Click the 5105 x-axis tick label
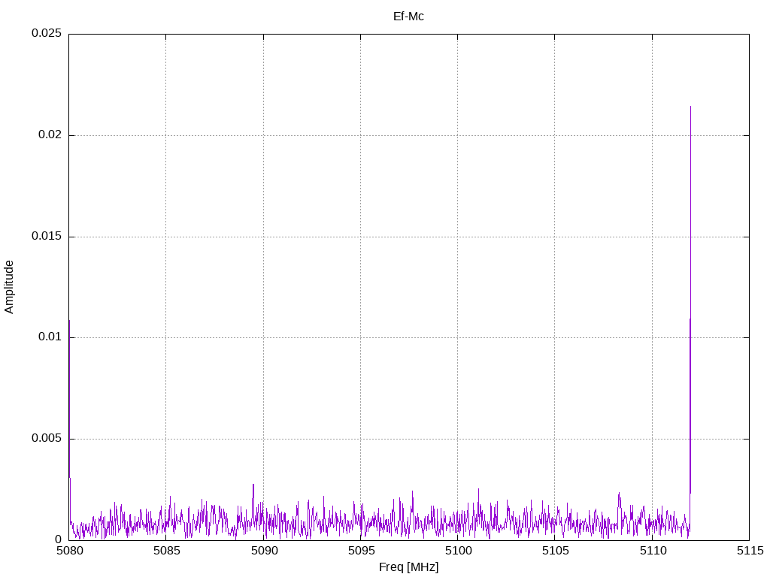The height and width of the screenshot is (577, 770). (556, 551)
